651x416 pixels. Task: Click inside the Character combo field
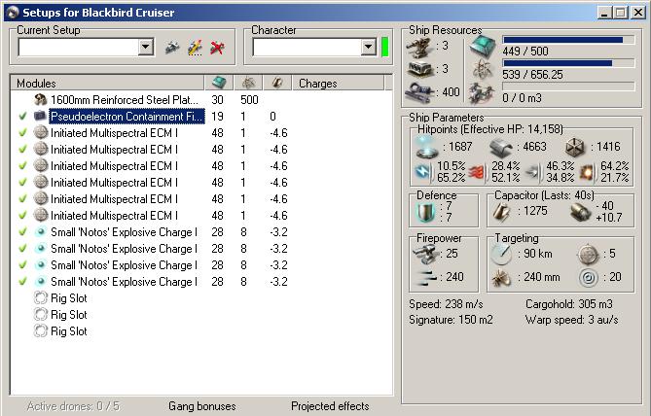[307, 47]
